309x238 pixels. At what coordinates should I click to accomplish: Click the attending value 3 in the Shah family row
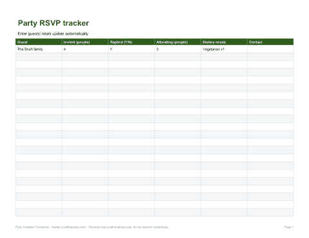click(178, 49)
